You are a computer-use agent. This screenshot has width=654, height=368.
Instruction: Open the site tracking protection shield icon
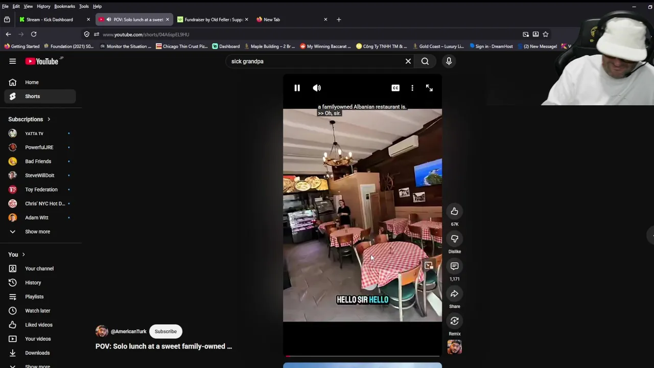click(86, 34)
